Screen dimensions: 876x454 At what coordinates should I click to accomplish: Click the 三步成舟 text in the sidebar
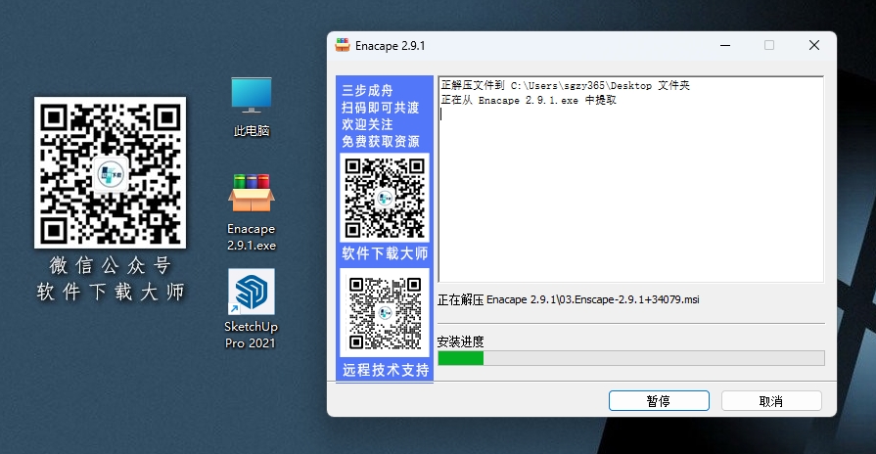click(367, 90)
